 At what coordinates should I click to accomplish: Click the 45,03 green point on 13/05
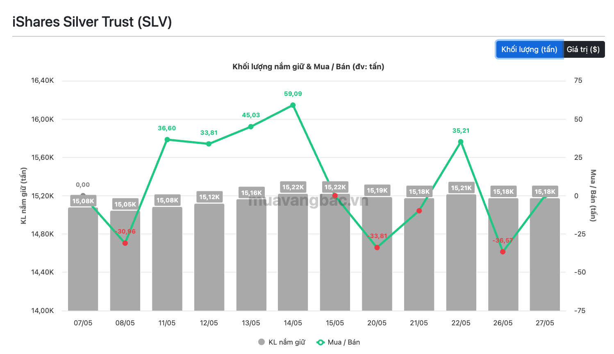tap(251, 127)
